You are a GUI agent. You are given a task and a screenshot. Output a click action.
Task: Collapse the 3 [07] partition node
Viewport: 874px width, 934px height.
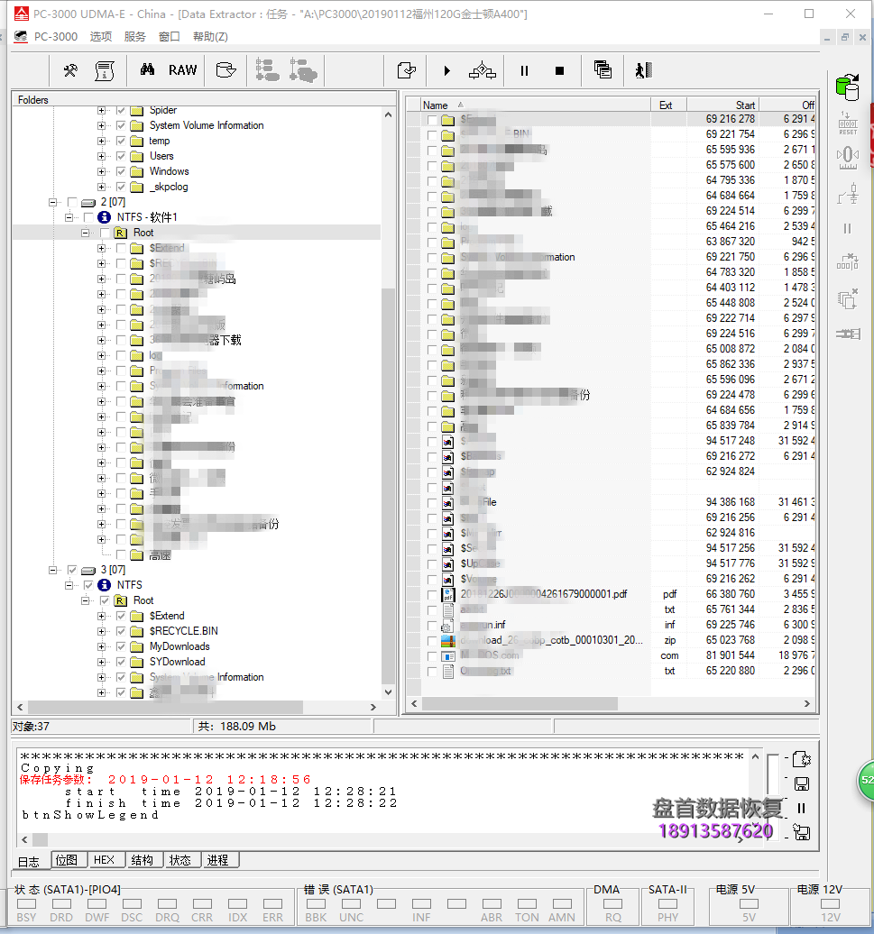pos(54,570)
